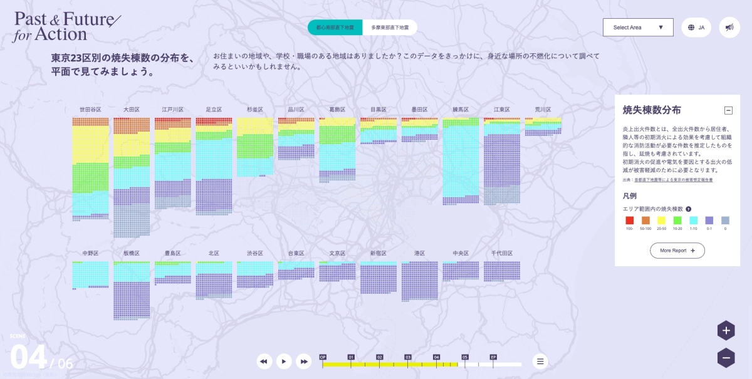
Task: Click the red 100- legend color swatch
Action: coord(630,221)
